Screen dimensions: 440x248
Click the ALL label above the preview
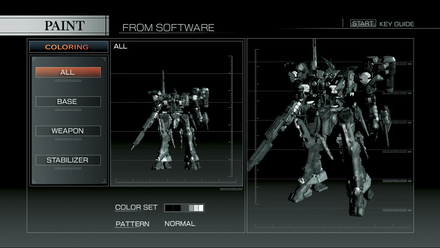(x=121, y=46)
